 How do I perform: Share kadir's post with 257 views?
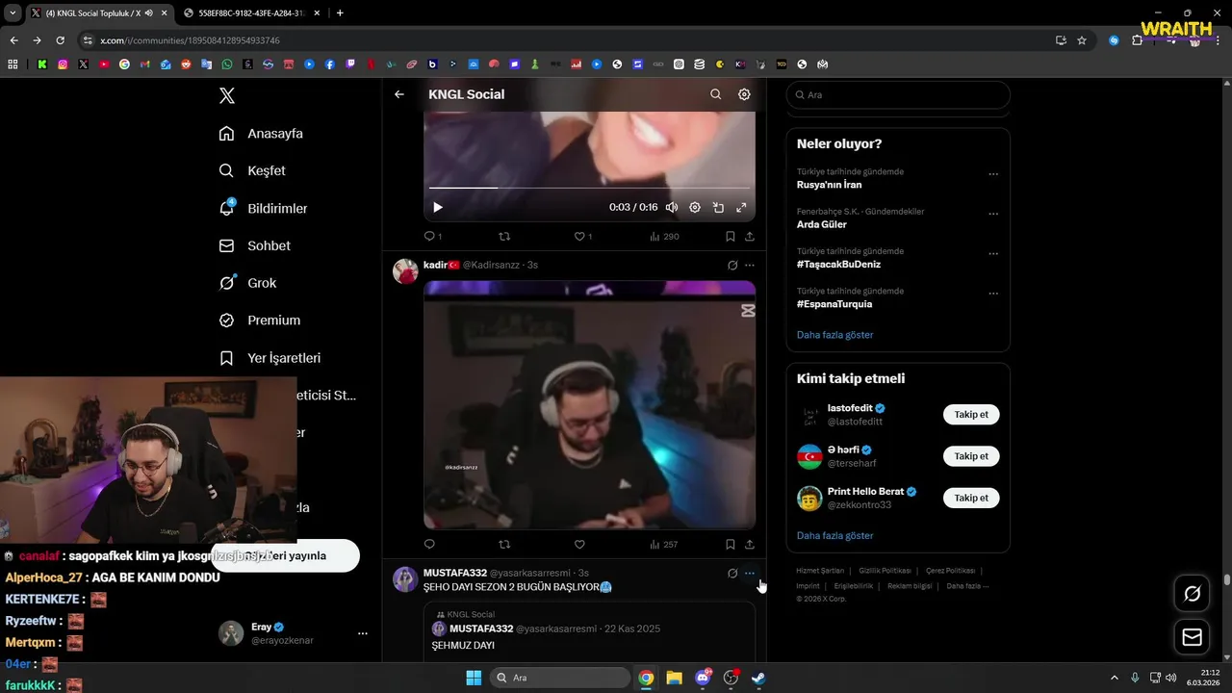(x=750, y=544)
